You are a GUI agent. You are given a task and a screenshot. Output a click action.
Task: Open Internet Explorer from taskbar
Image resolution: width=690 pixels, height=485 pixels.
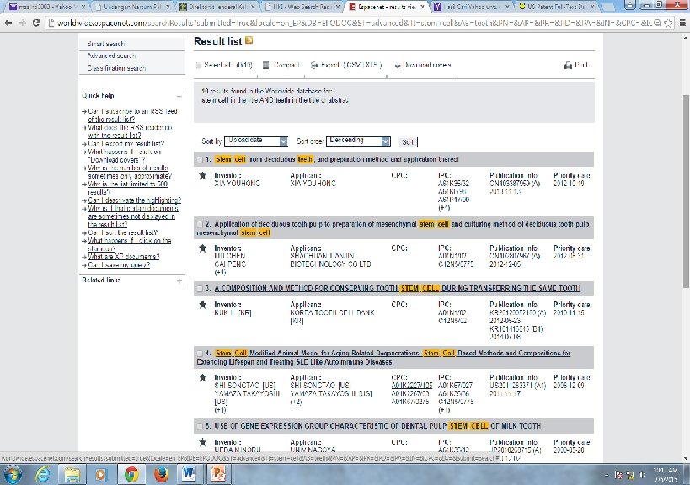(43, 474)
